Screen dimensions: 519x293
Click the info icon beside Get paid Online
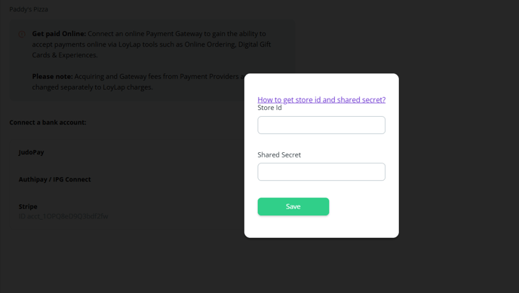tap(22, 35)
